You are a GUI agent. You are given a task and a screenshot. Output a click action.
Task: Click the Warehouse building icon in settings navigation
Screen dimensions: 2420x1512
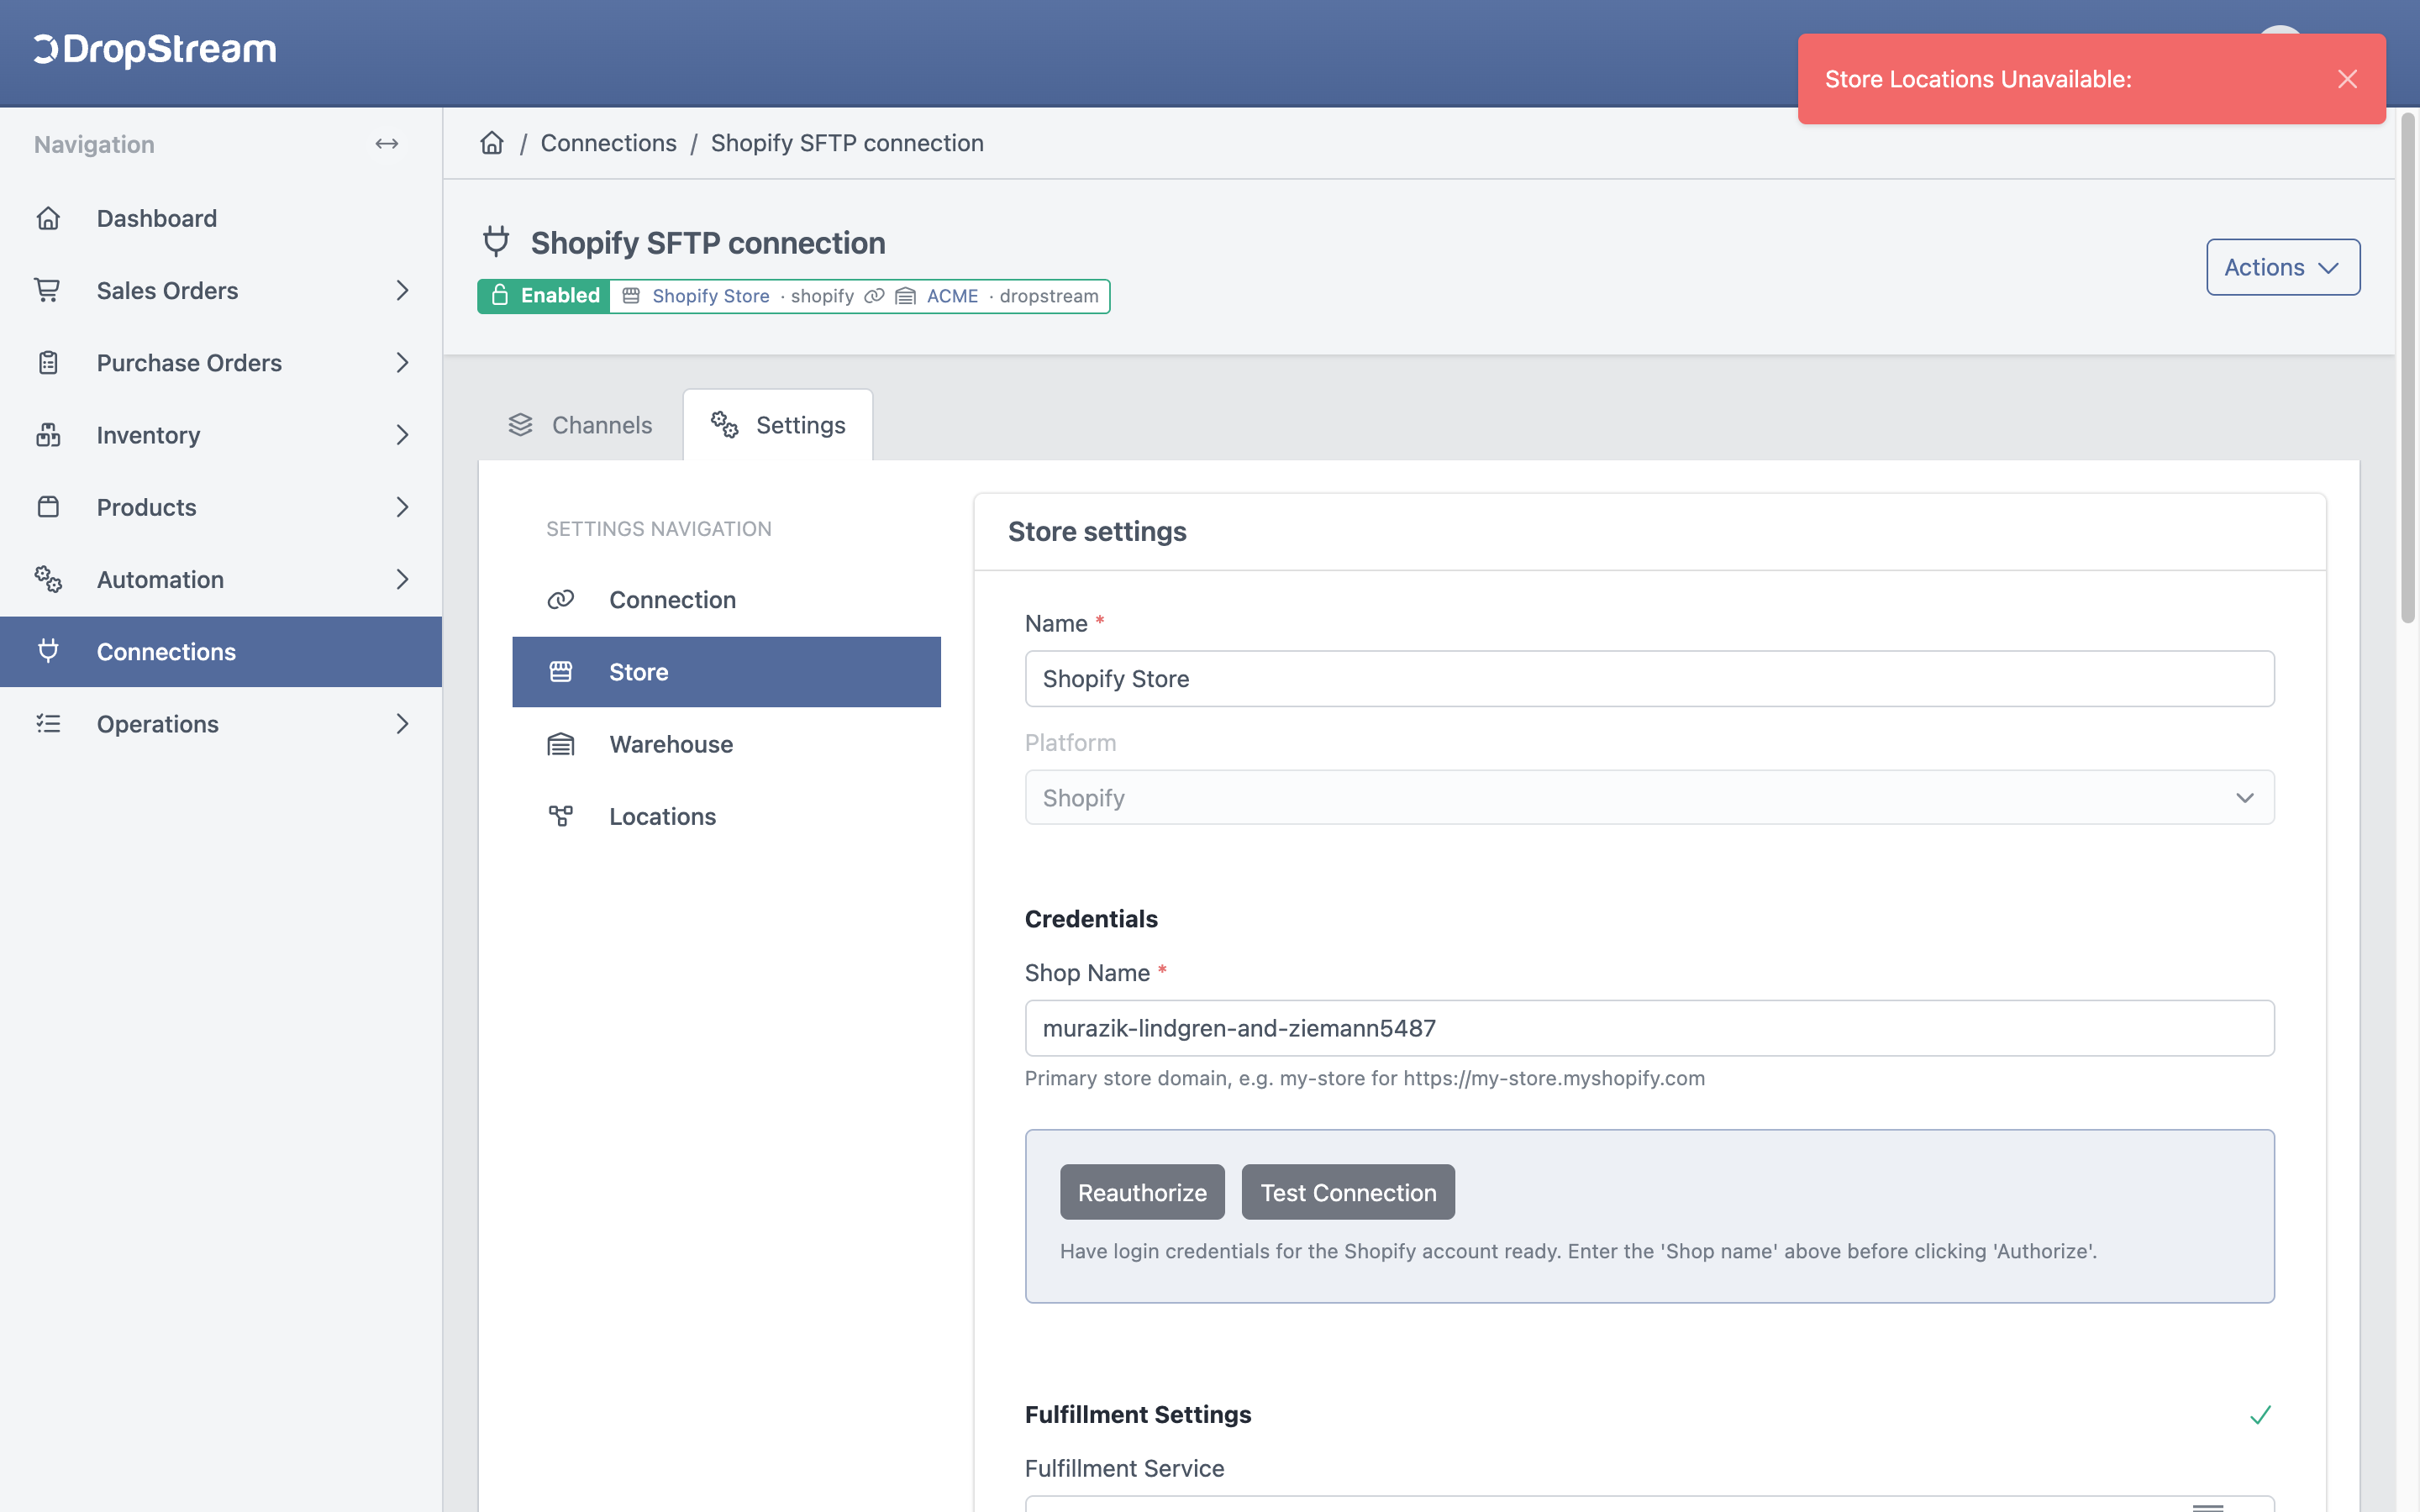(561, 744)
